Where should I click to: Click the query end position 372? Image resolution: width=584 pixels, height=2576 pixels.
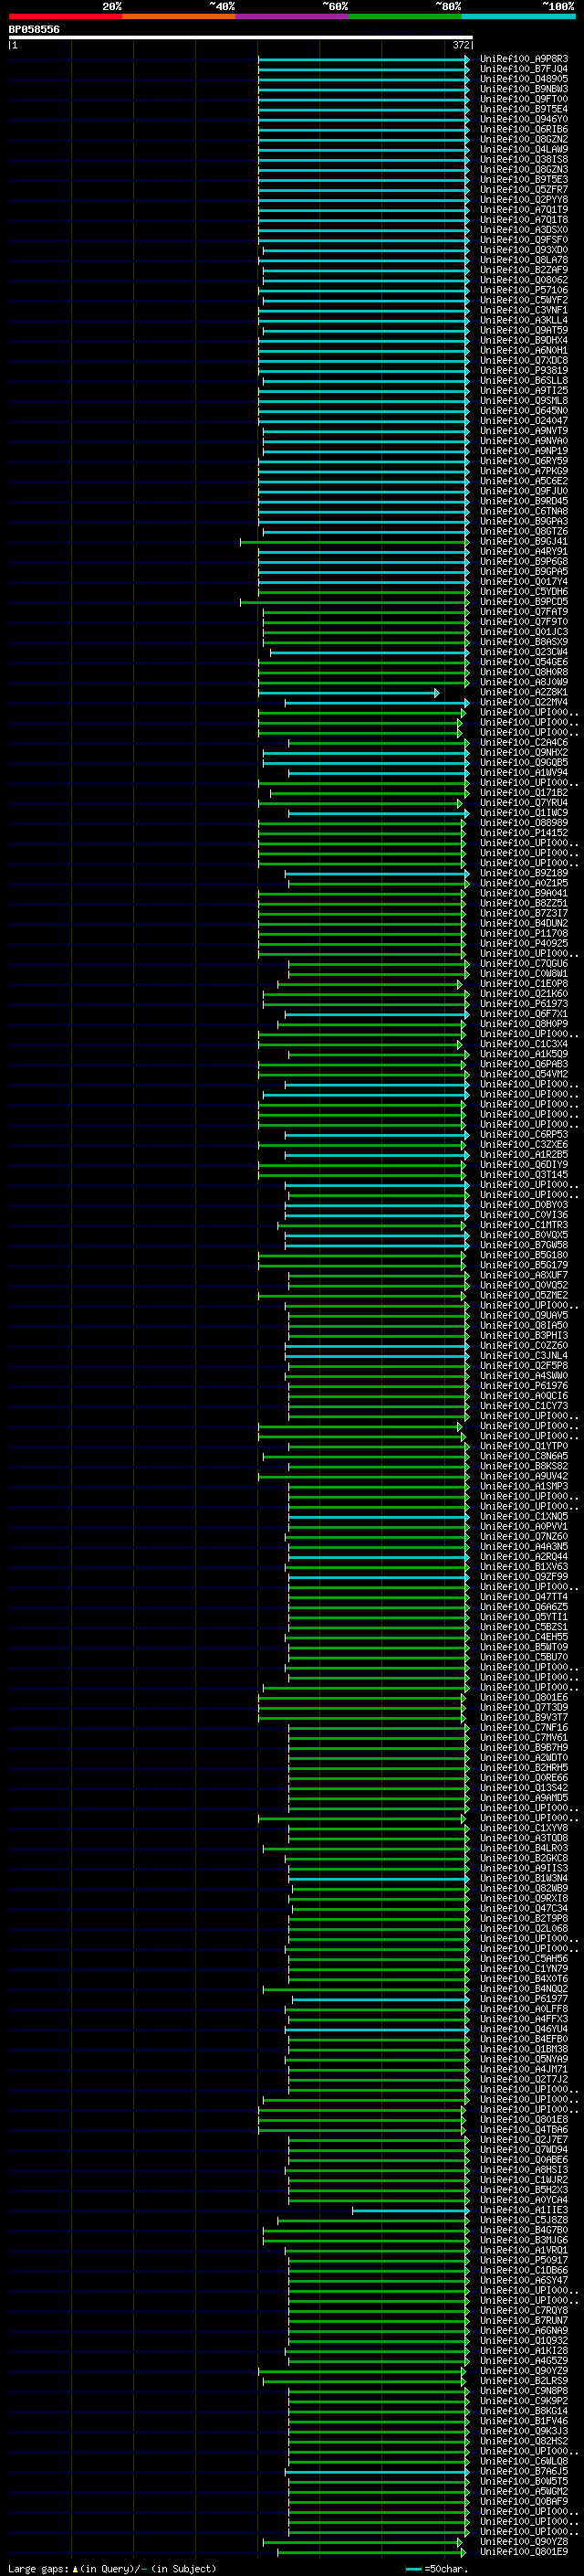[461, 45]
